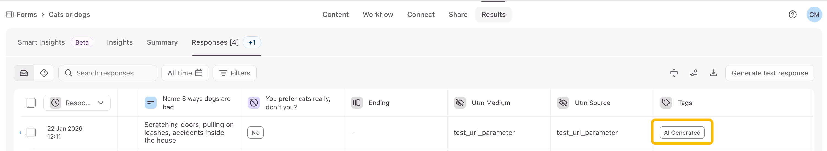Click the download responses icon
827x151 pixels.
tap(713, 73)
